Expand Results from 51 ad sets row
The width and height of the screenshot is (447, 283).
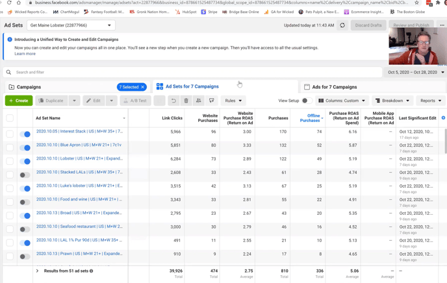click(x=37, y=271)
